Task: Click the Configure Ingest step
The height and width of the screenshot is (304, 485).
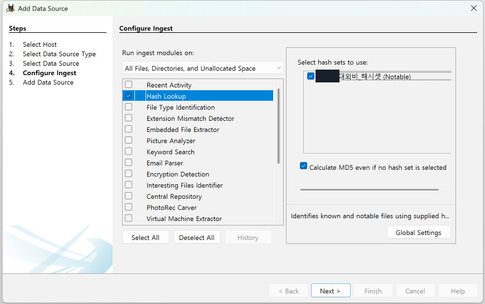Action: [50, 73]
